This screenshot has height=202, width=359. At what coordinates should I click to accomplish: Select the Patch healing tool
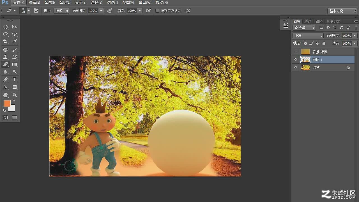coord(5,50)
